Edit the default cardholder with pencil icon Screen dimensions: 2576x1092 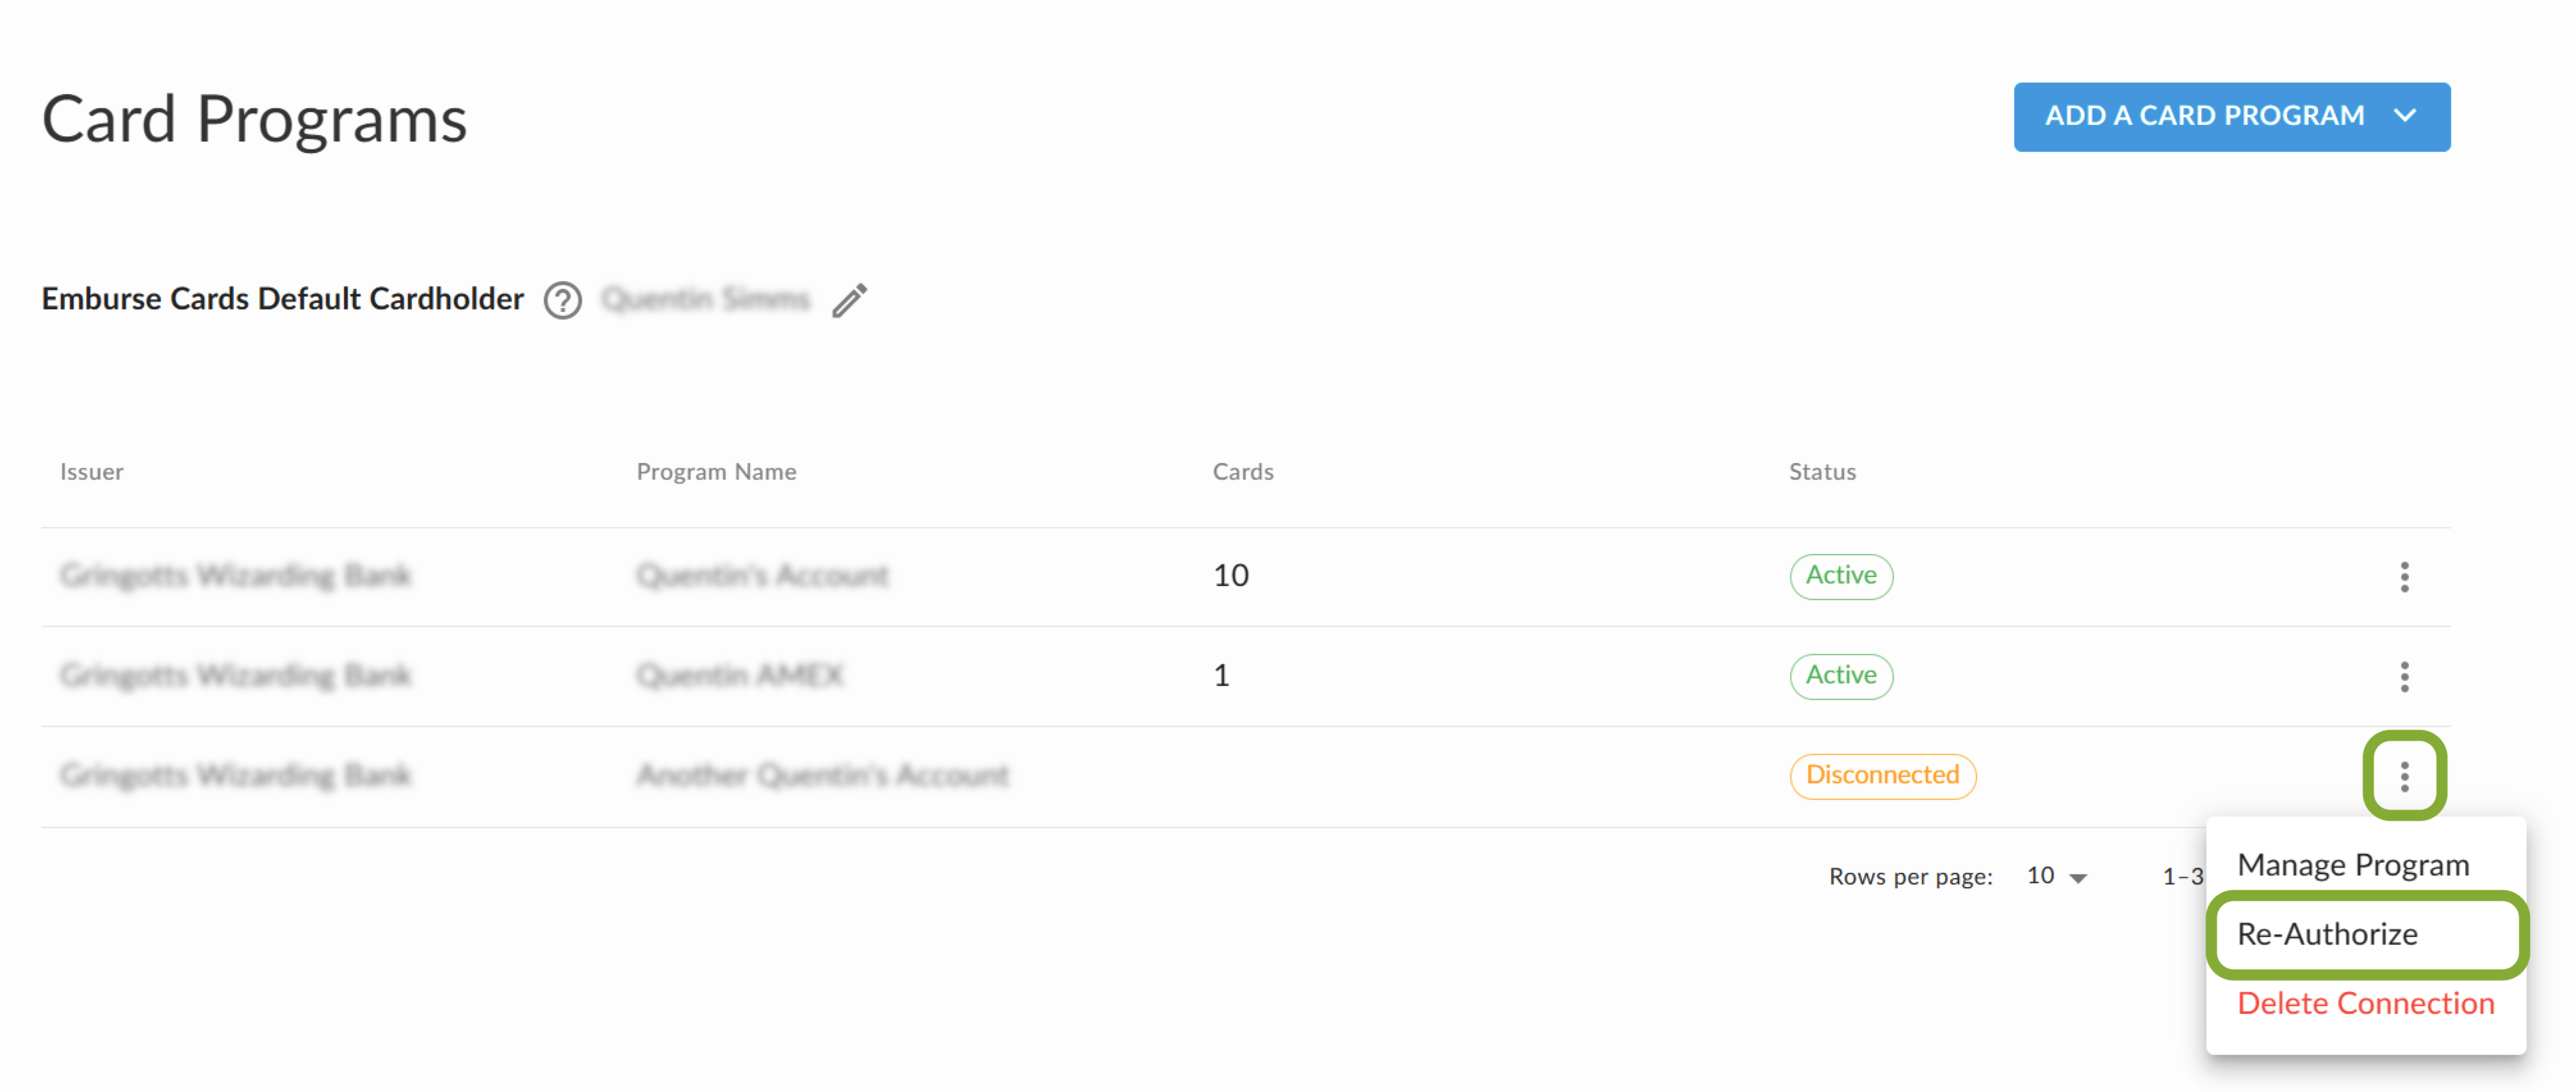click(x=849, y=300)
